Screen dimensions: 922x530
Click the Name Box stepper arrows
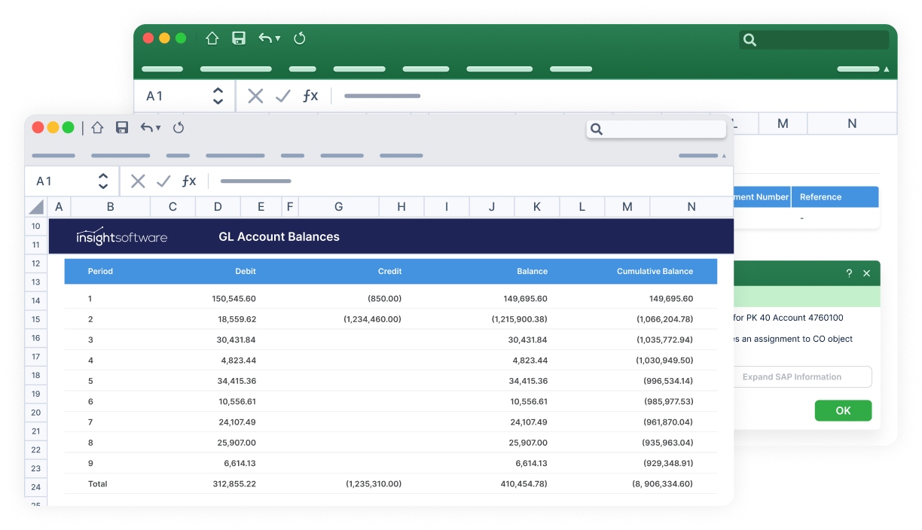click(103, 181)
